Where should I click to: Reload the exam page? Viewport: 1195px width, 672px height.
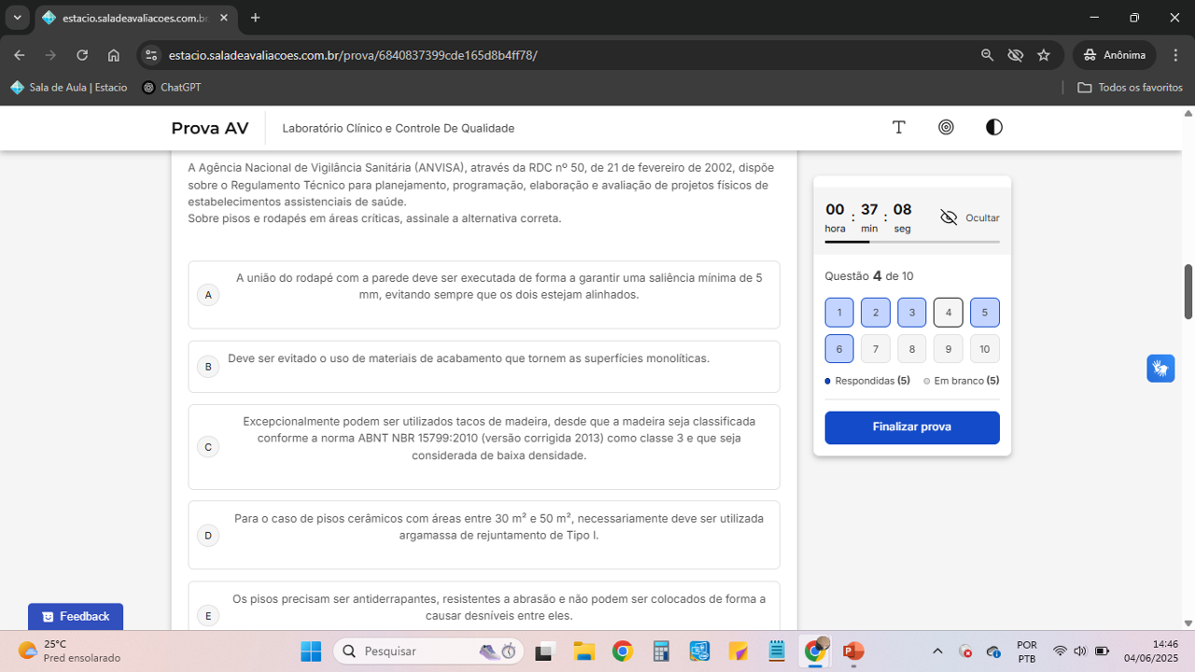coord(82,55)
